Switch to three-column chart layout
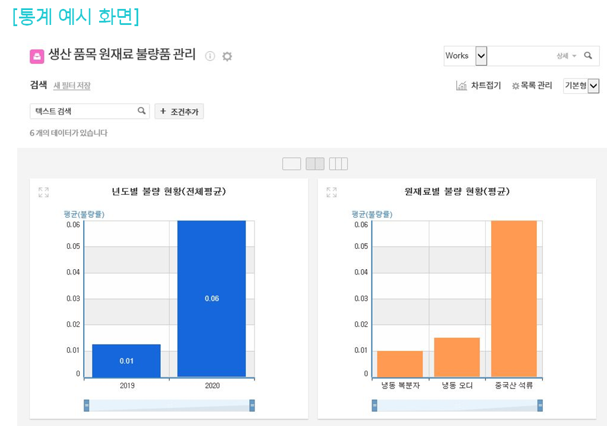 [338, 164]
